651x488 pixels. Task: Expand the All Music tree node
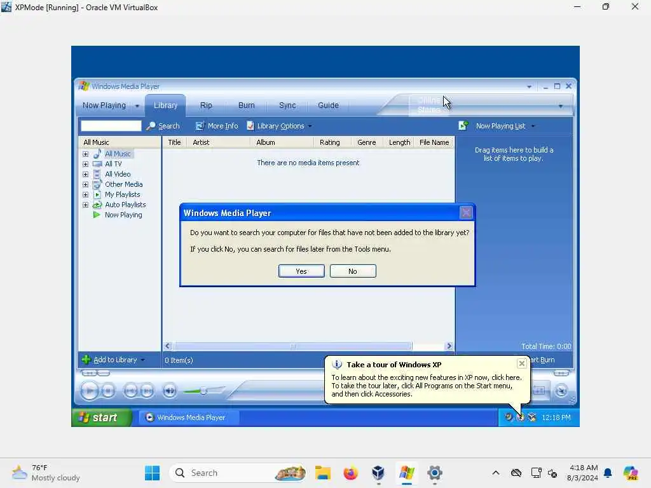(x=86, y=154)
